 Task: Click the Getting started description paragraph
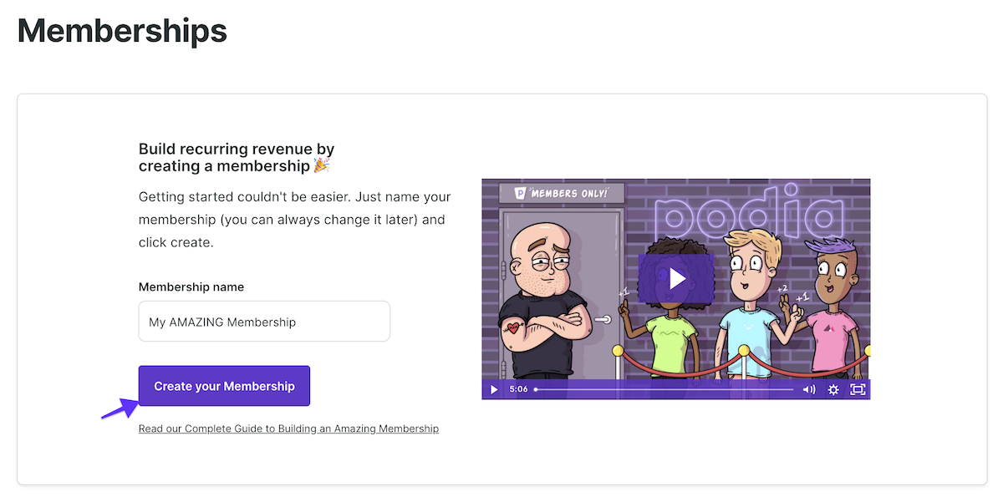pyautogui.click(x=295, y=220)
